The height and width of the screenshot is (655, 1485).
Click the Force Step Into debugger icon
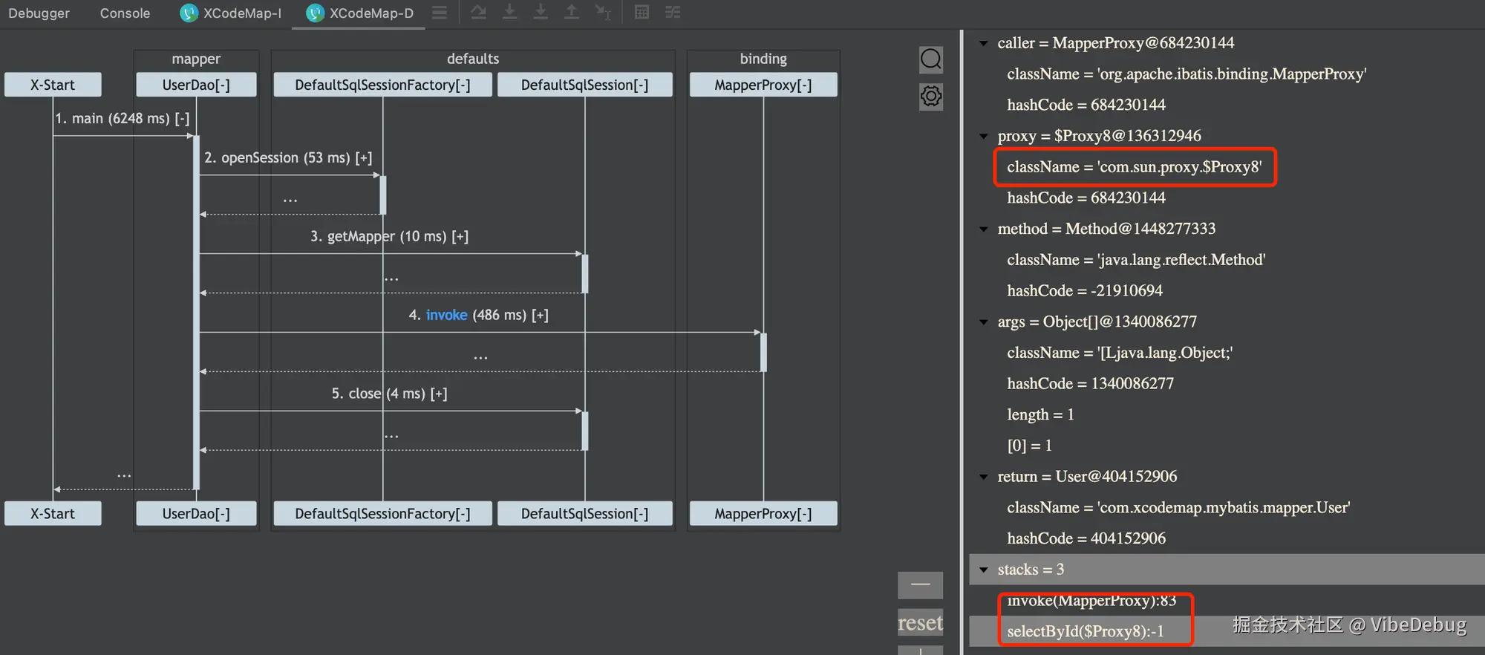tap(541, 13)
